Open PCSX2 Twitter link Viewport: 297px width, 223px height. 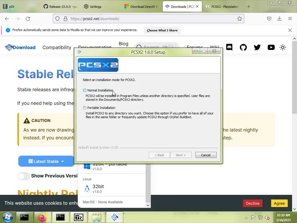click(x=257, y=47)
